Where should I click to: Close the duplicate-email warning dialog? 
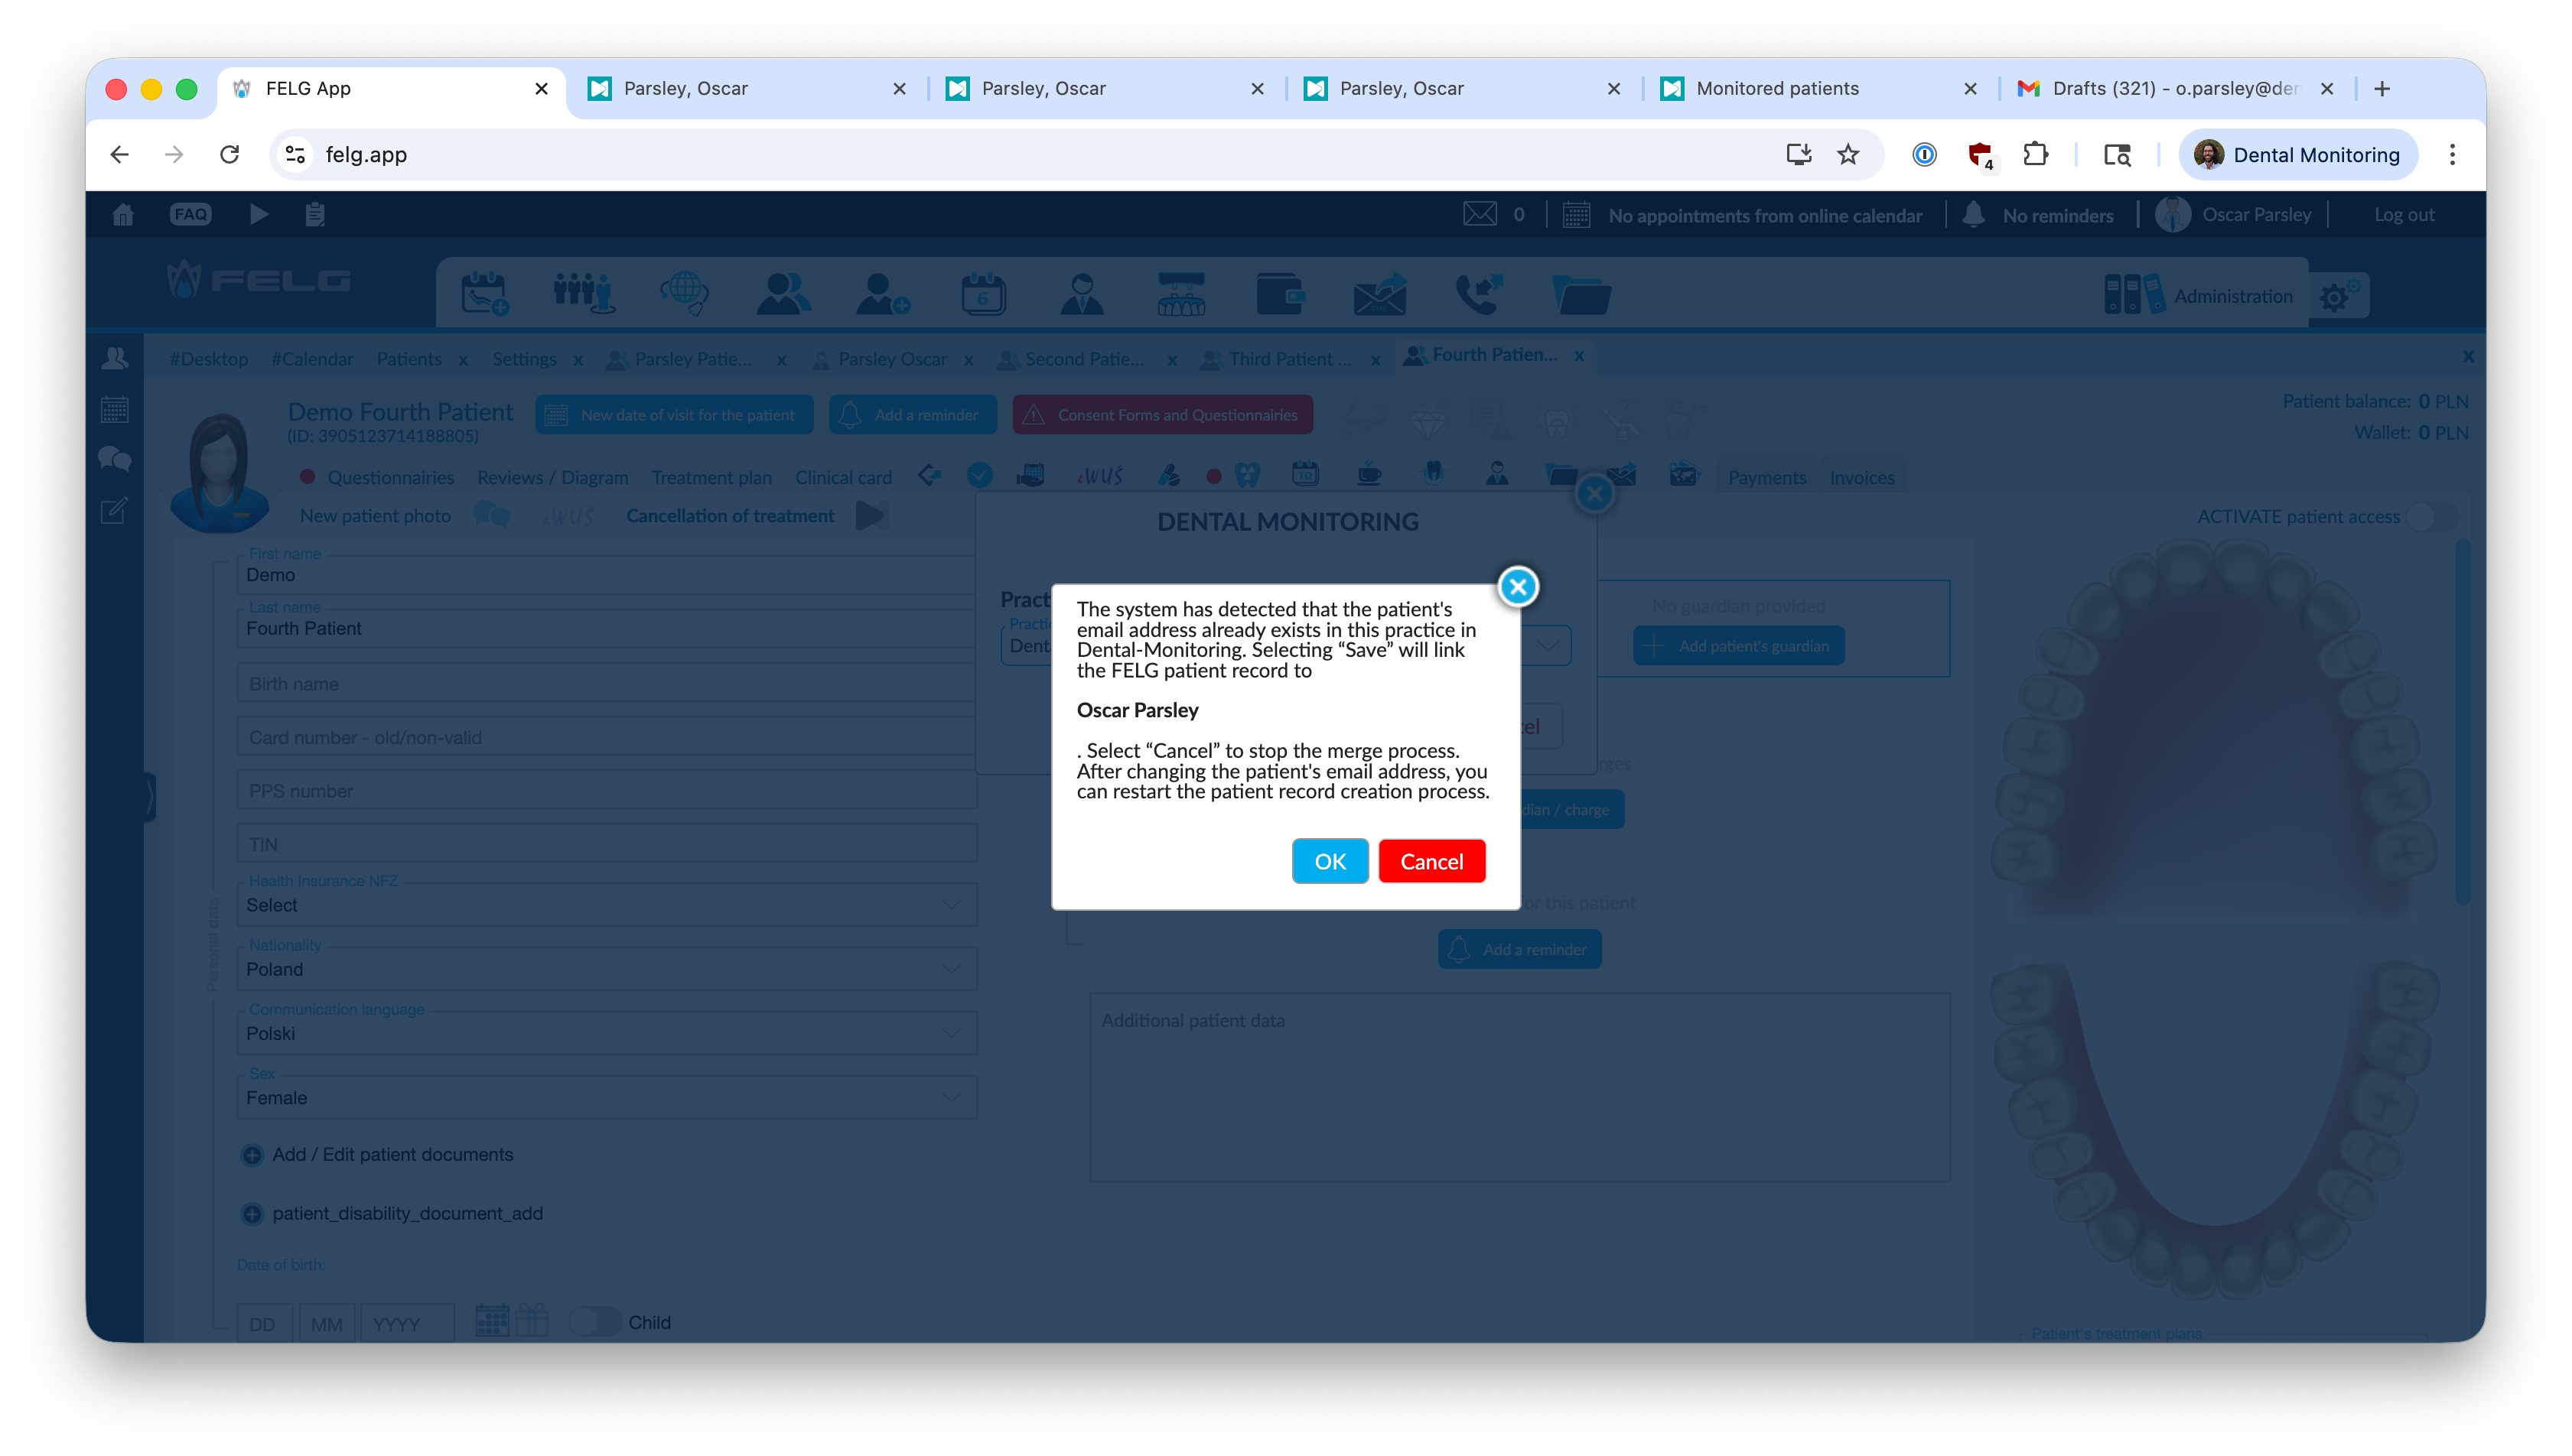point(1518,587)
